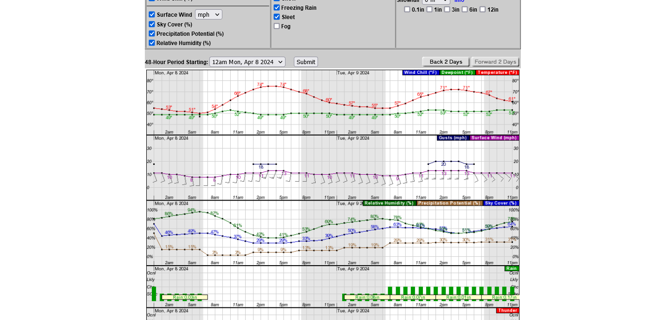Click the Rain:0.01in amount label
Image resolution: width=662 pixels, height=320 pixels.
point(459,297)
